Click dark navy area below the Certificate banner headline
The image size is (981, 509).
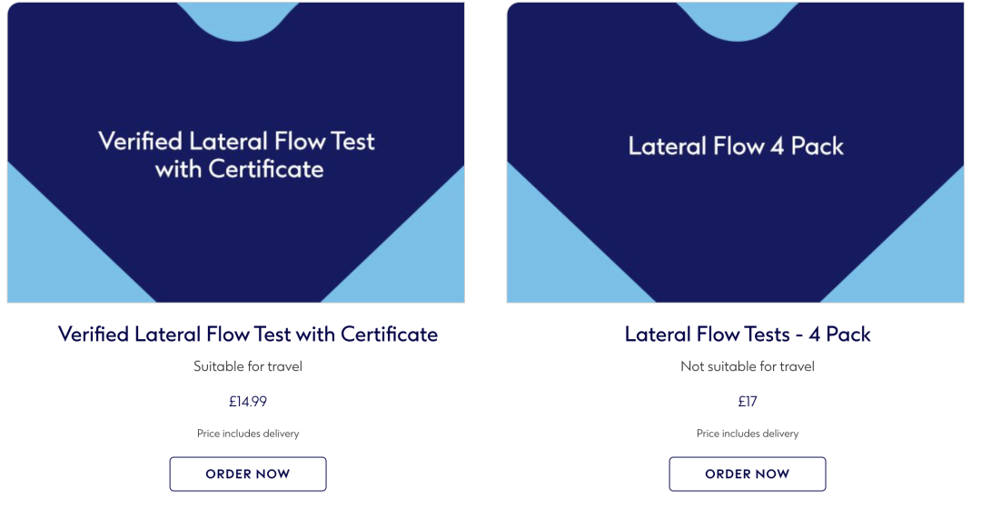[x=238, y=245]
